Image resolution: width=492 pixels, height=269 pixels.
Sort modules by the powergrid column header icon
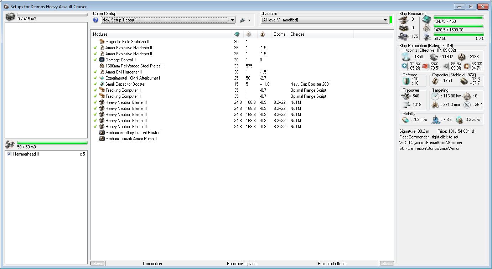coord(249,34)
